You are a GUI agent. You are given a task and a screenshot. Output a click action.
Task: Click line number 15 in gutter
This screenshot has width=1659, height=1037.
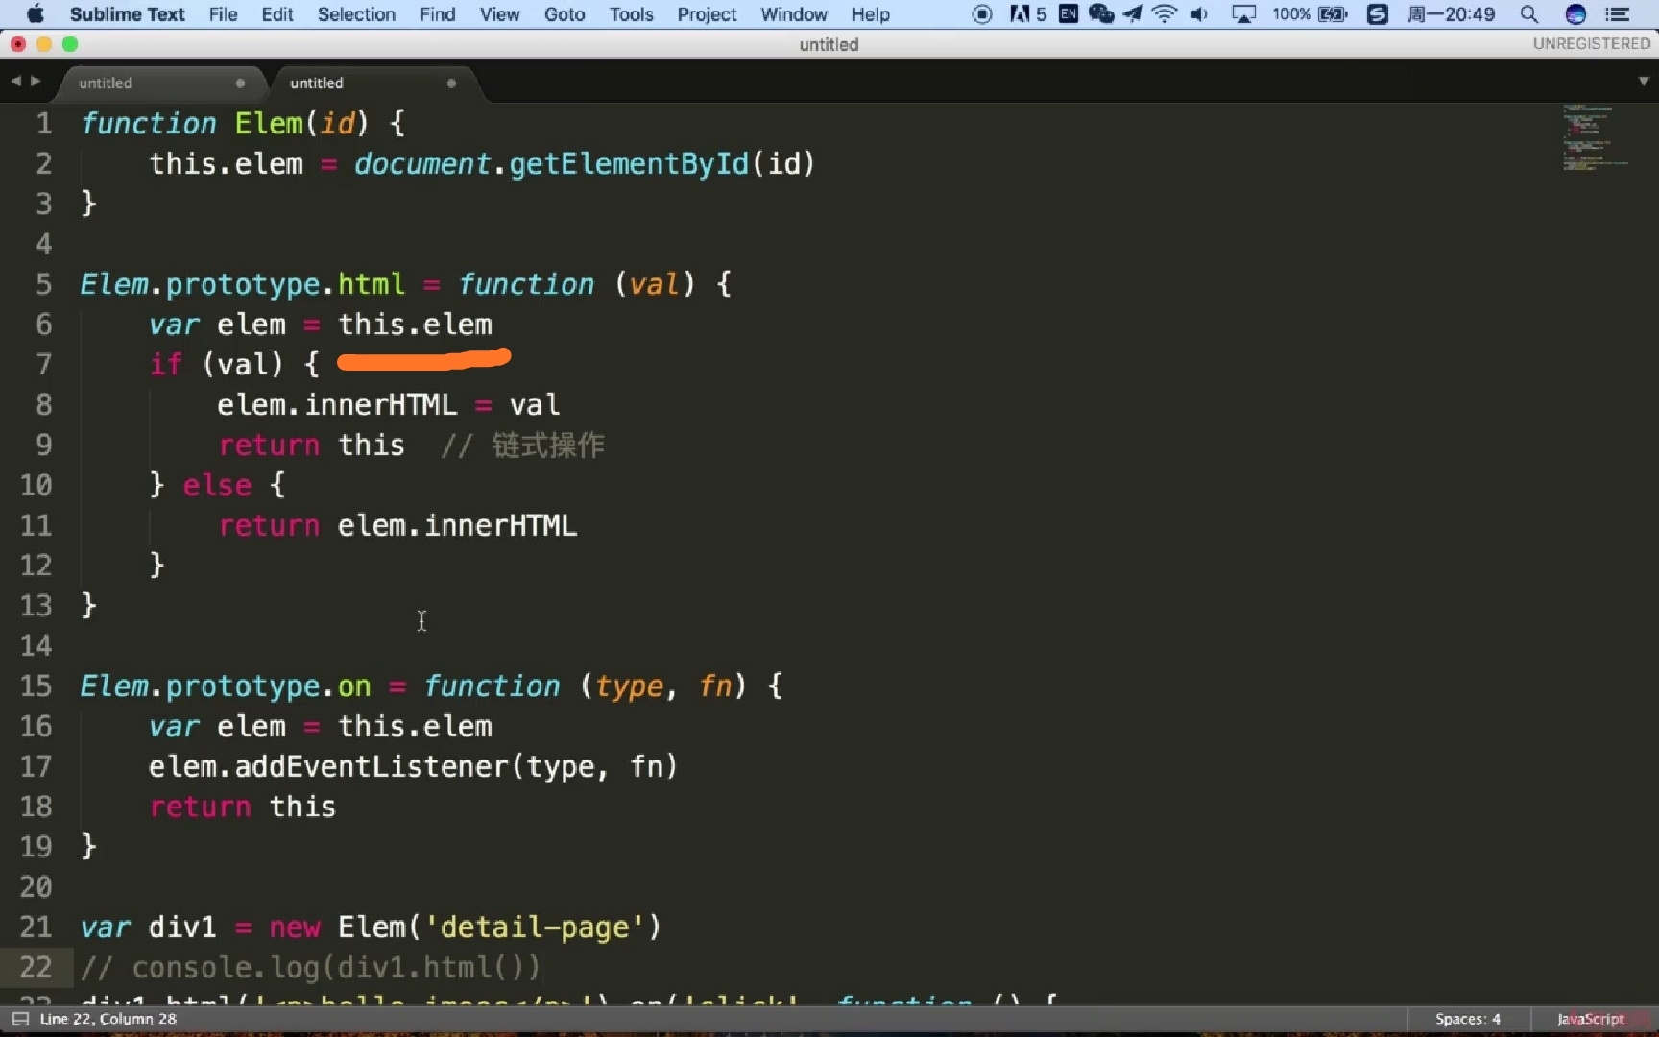click(x=36, y=686)
